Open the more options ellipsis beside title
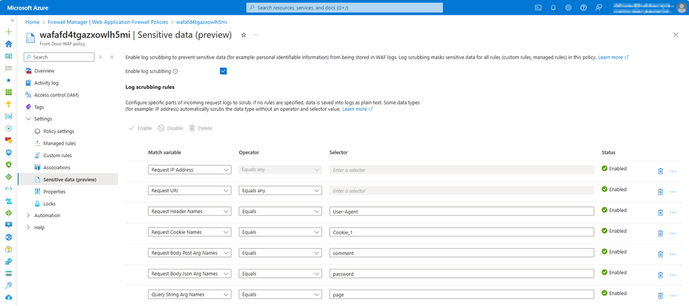This screenshot has height=306, width=689. pos(256,35)
